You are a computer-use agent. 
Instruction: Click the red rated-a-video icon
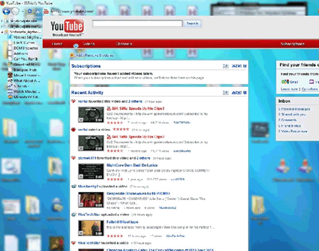(73, 130)
